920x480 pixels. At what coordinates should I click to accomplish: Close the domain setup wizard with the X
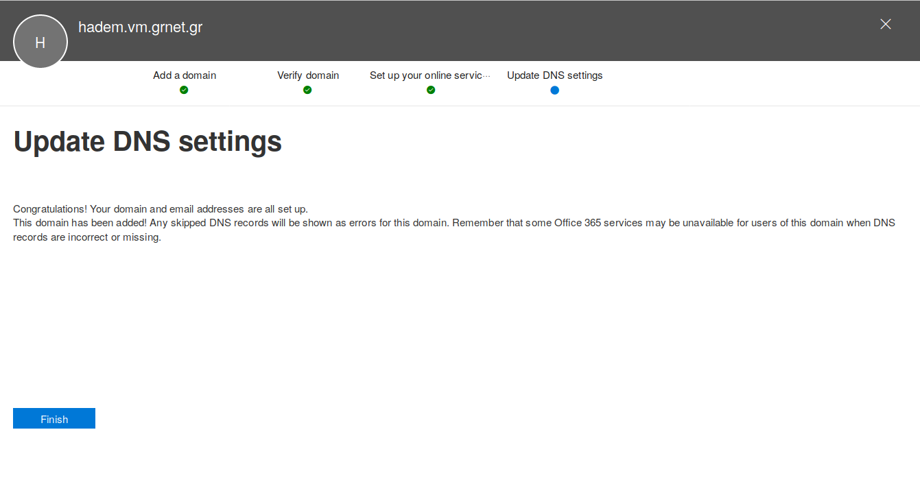click(885, 25)
